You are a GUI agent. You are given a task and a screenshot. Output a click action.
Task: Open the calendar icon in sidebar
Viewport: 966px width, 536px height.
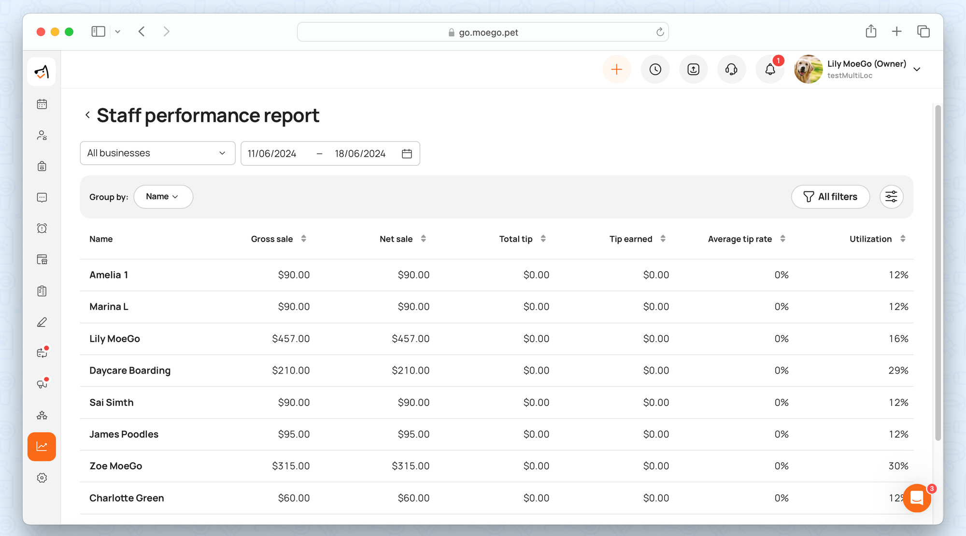[42, 104]
